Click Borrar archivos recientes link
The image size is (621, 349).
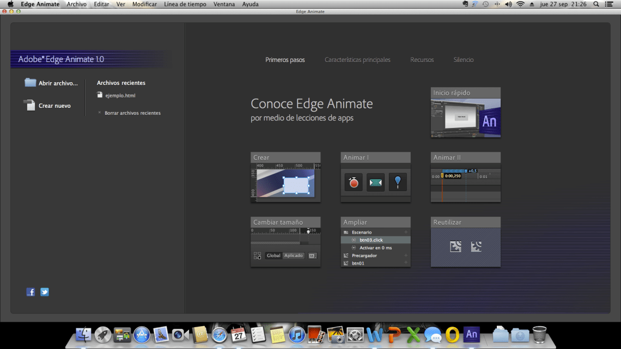point(132,113)
